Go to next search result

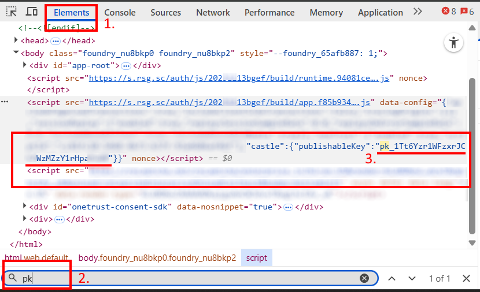412,278
